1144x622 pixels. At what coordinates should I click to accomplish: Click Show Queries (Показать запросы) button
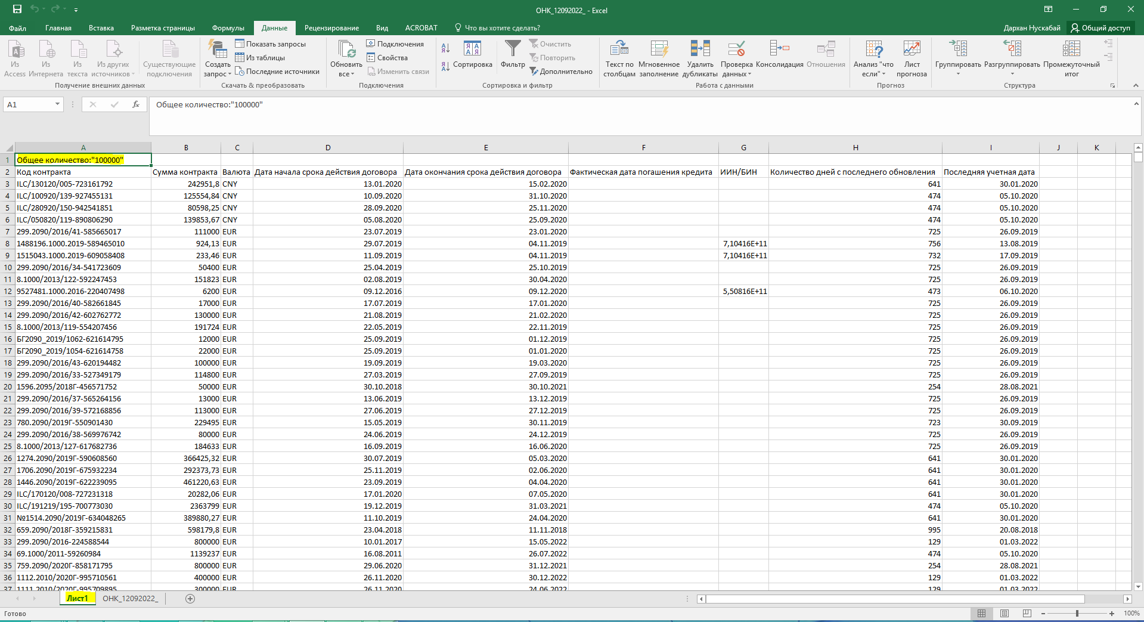pos(270,44)
